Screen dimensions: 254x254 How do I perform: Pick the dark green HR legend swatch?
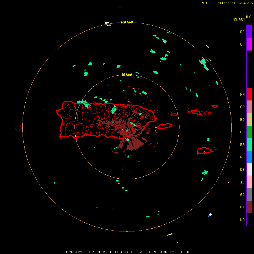click(249, 132)
